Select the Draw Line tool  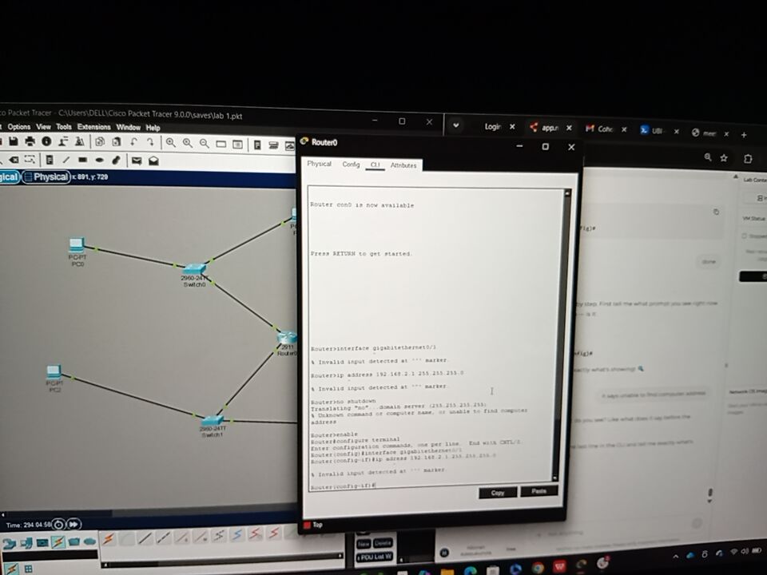pos(66,160)
